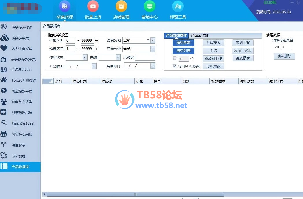Image resolution: width=303 pixels, height=199 pixels.
Task: Click the 导出数据 button
Action: (x=213, y=66)
